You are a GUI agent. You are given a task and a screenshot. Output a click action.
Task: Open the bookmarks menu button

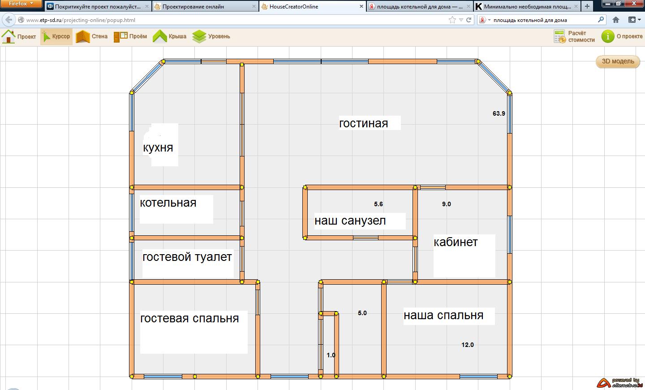pyautogui.click(x=634, y=20)
